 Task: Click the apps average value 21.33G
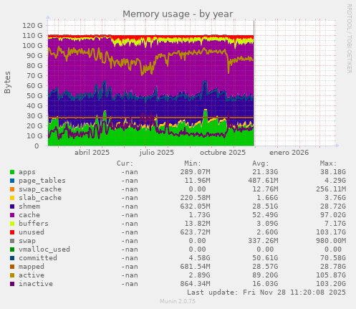265,172
